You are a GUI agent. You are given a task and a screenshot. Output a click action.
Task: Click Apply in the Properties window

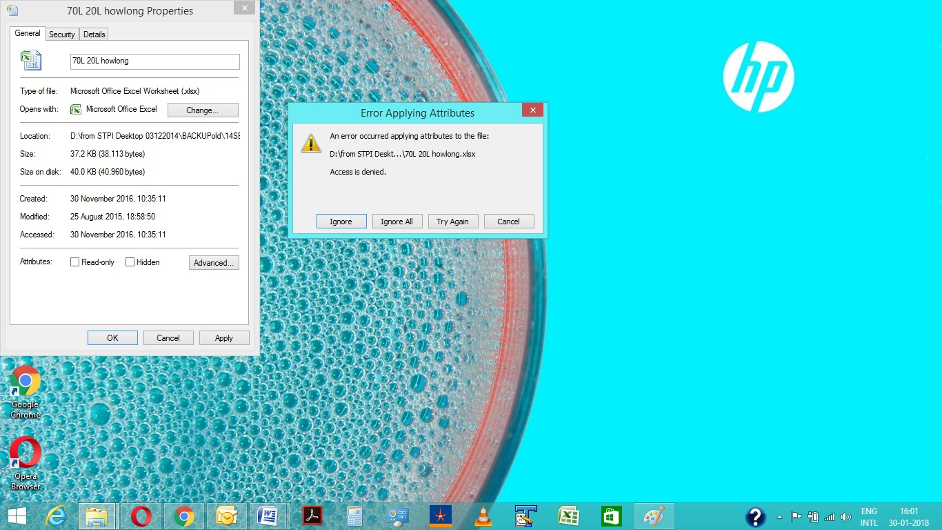(224, 338)
